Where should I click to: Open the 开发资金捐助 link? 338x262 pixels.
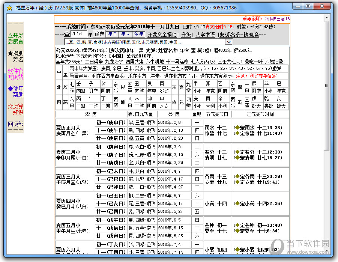(x=162, y=35)
